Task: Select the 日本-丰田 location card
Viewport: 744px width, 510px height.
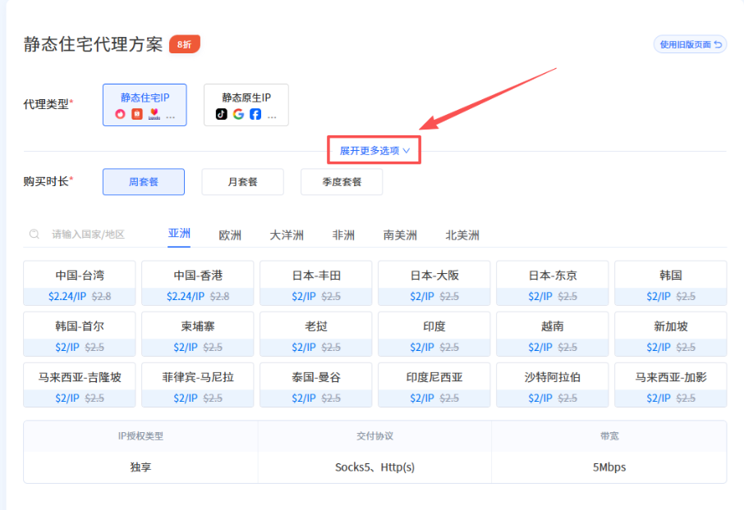Action: pos(316,283)
